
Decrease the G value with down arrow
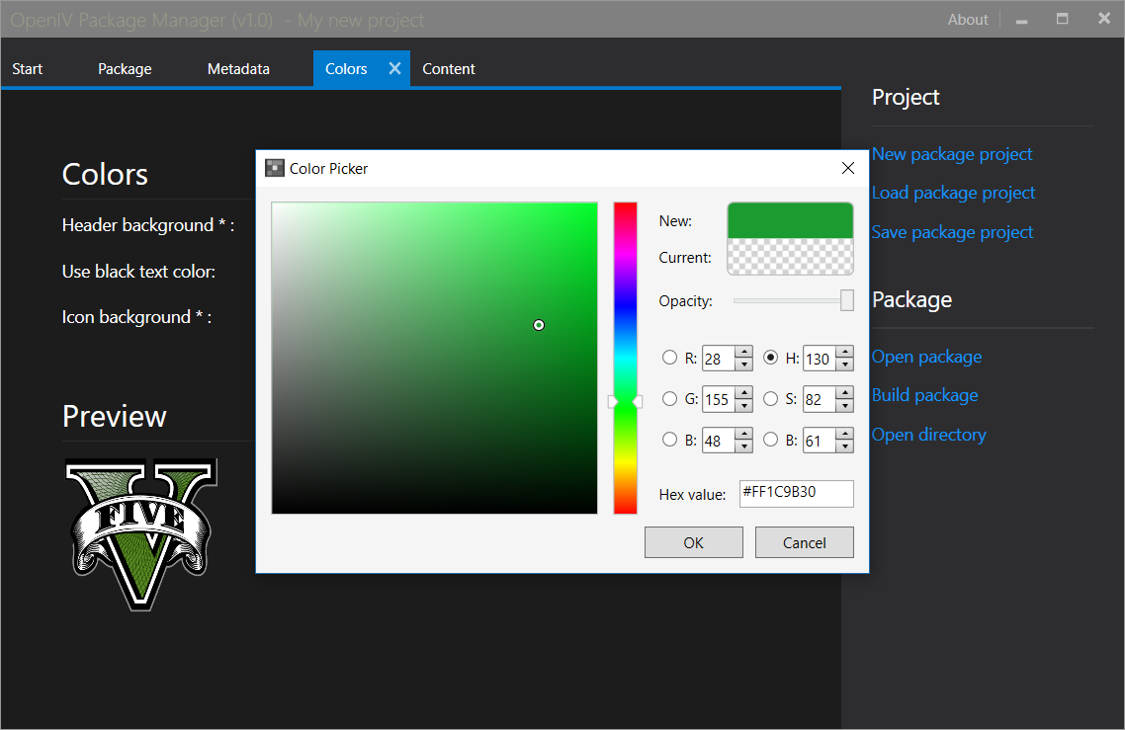(743, 406)
